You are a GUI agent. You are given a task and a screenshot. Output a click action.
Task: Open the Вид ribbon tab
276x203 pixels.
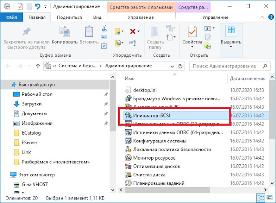[97, 17]
